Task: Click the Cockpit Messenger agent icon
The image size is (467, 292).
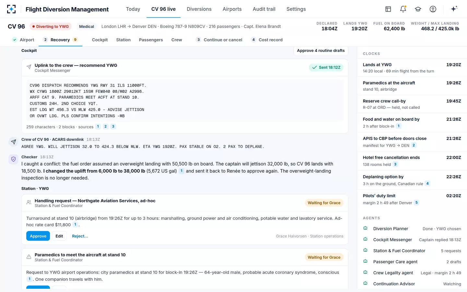Action: 365,239
